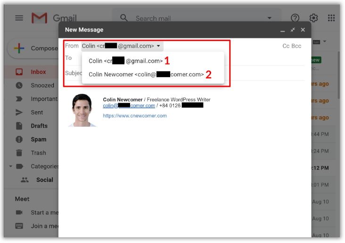This screenshot has height=243, width=345.
Task: Open the Settings gear icon
Action: pos(313,18)
